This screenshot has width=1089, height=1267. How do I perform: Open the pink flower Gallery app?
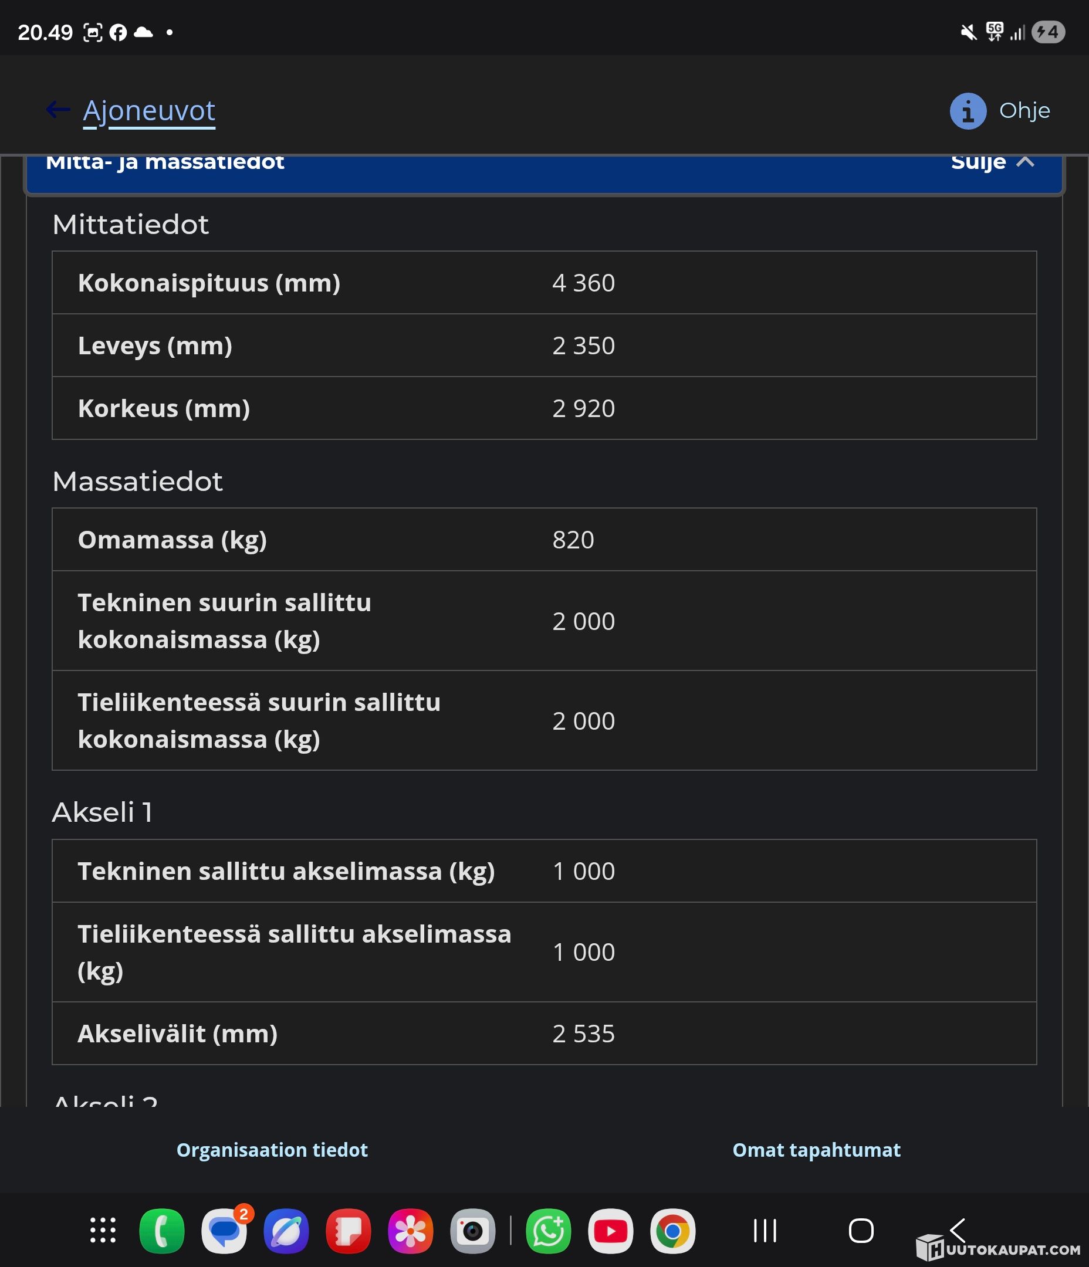pos(411,1231)
